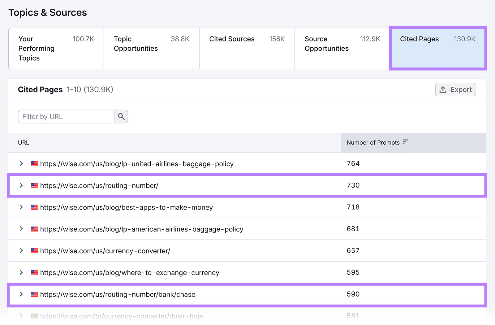Switch to Topic Opportunities tab
495x325 pixels.
click(152, 49)
